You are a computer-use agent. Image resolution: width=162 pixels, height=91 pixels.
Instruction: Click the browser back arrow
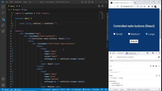tap(111, 7)
